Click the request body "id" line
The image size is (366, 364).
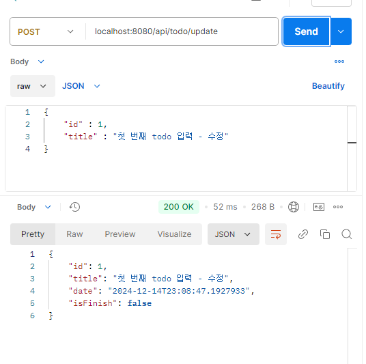85,124
